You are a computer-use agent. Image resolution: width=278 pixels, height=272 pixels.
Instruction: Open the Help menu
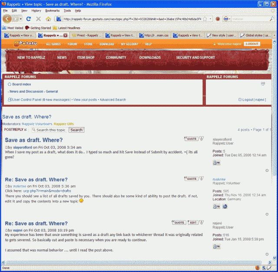click(x=78, y=10)
